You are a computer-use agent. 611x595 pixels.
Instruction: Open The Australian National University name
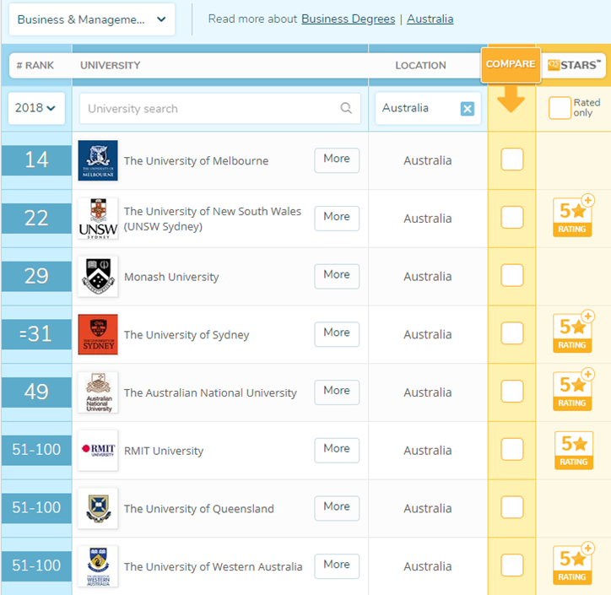210,392
